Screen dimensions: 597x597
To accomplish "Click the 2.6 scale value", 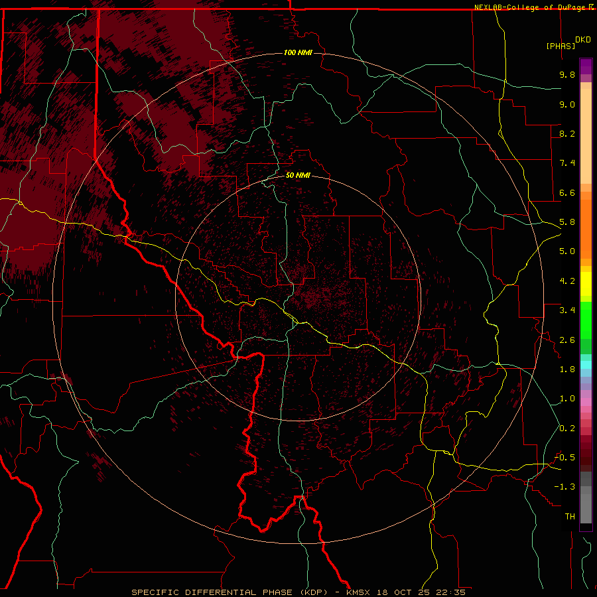I will tap(567, 340).
